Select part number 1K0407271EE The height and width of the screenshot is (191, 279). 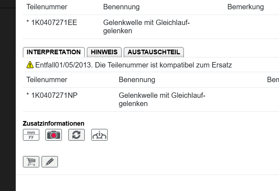click(x=52, y=23)
